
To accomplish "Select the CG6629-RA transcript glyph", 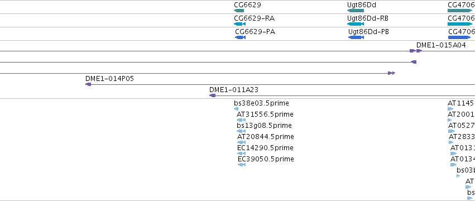I will coord(239,24).
